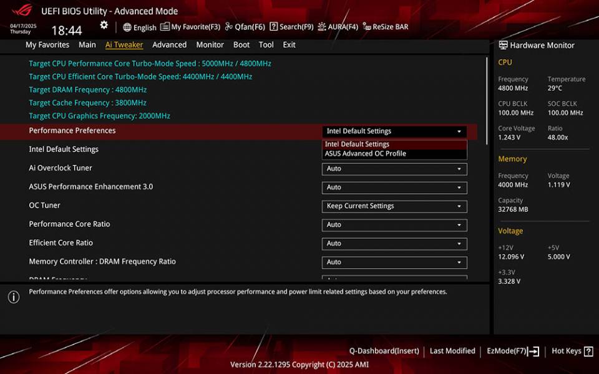Switch to My Favorites tab
Viewport: 599px width, 374px height.
point(47,45)
